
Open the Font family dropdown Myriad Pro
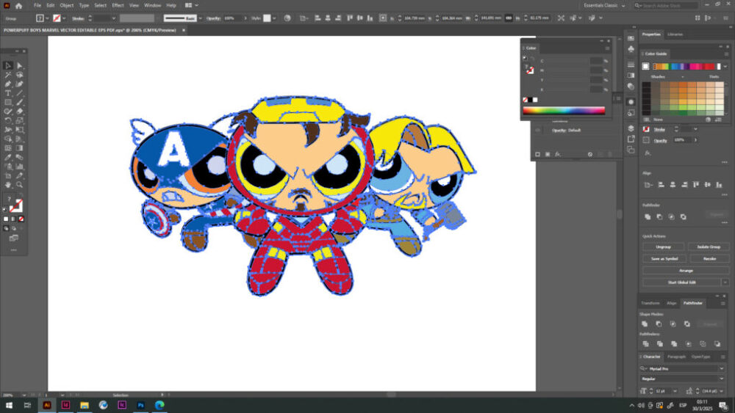[722, 368]
